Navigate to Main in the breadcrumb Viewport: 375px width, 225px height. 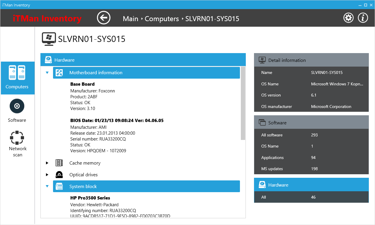pos(130,19)
